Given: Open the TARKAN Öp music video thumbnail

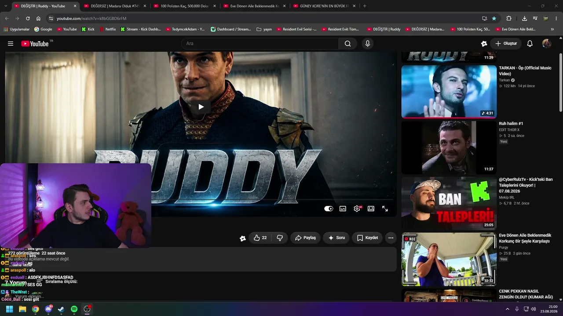Looking at the screenshot, I should [449, 92].
